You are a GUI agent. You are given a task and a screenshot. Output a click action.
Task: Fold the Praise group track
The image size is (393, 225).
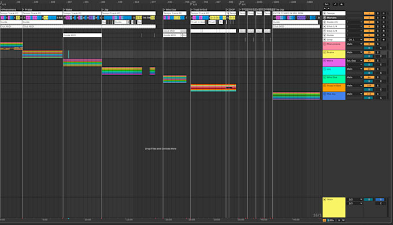[x=325, y=52]
